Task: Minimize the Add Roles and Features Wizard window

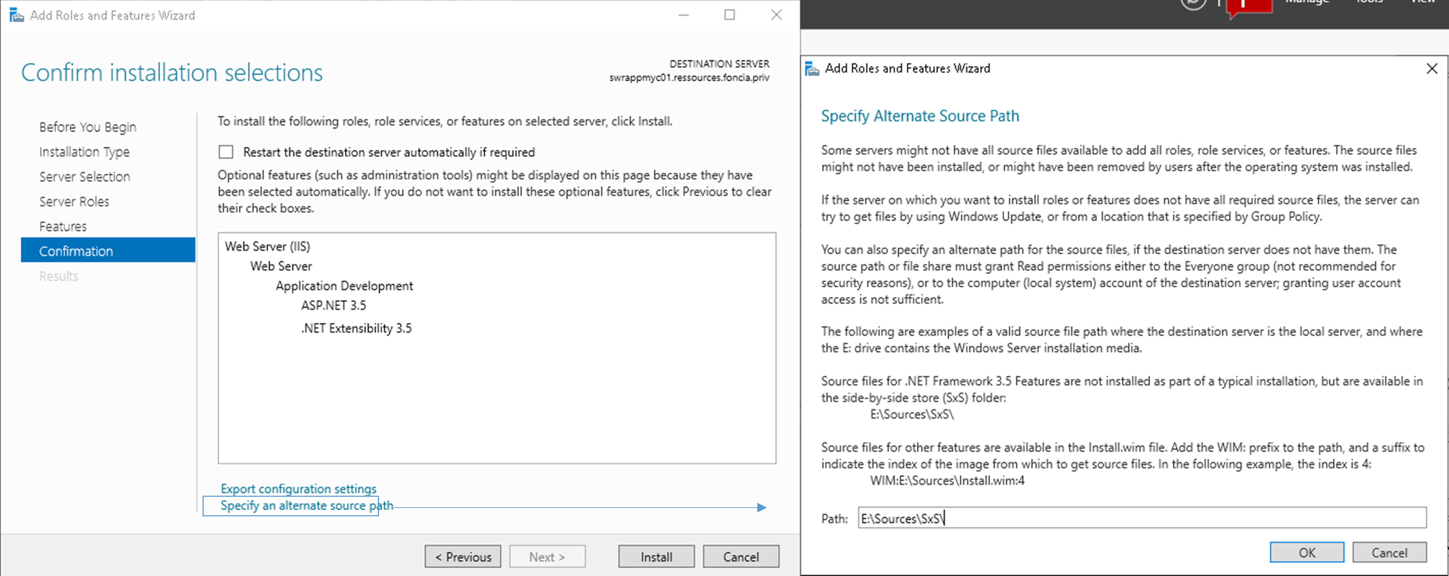Action: (x=683, y=15)
